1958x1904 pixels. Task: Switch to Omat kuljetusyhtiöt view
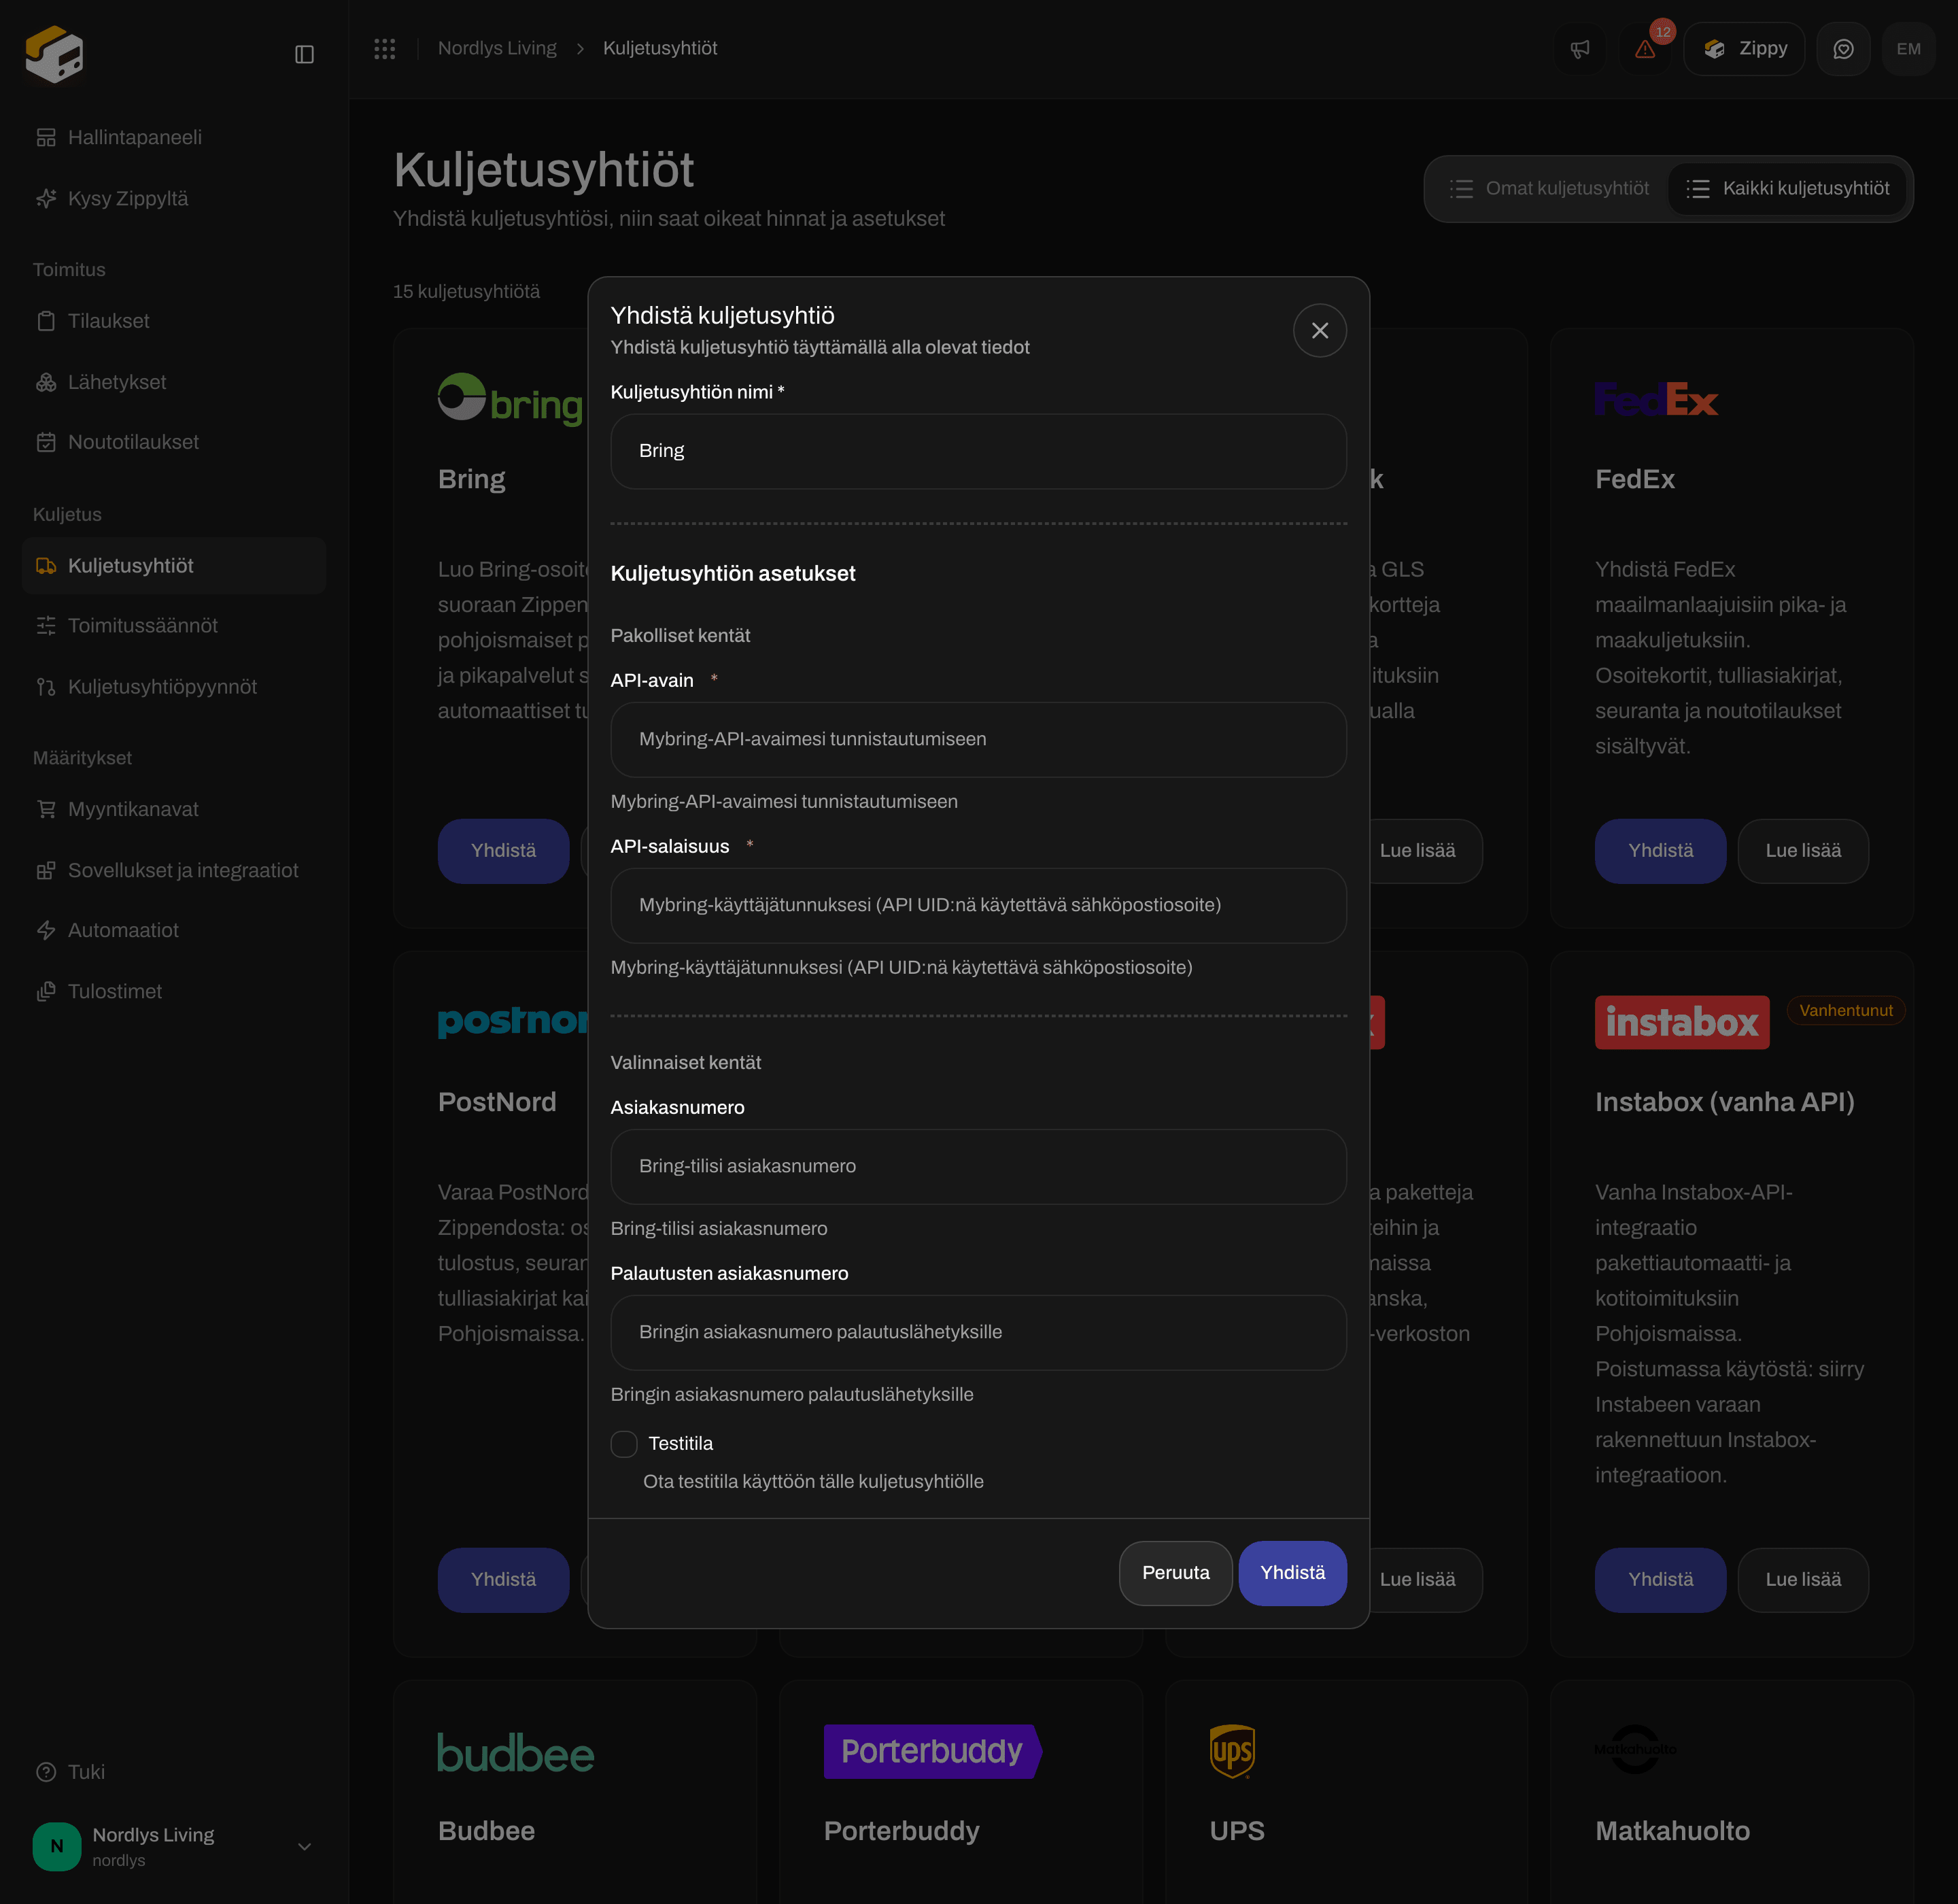pos(1549,189)
